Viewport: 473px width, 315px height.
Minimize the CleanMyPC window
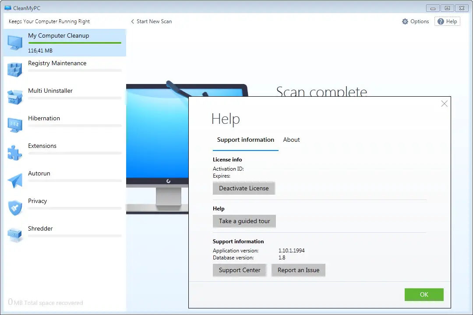[x=433, y=8]
